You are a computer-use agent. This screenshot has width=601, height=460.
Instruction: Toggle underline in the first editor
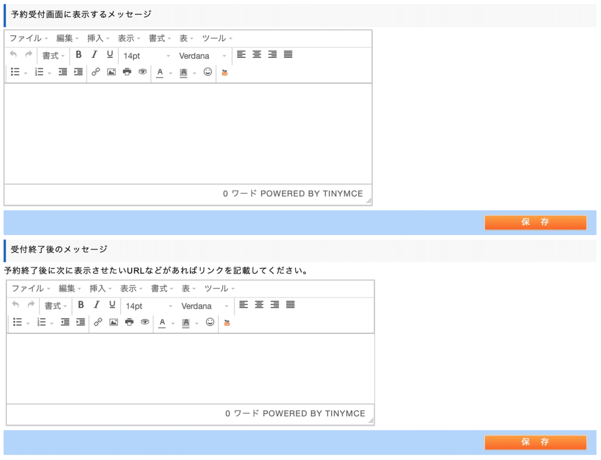pos(109,55)
